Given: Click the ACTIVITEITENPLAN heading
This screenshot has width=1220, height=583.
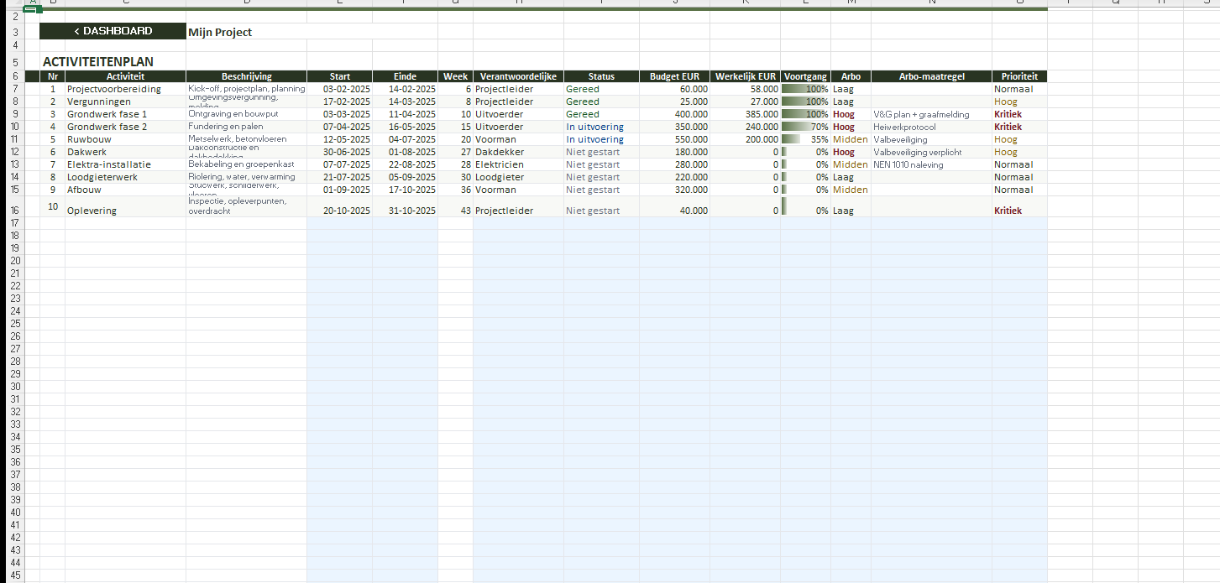Looking at the screenshot, I should [x=98, y=61].
